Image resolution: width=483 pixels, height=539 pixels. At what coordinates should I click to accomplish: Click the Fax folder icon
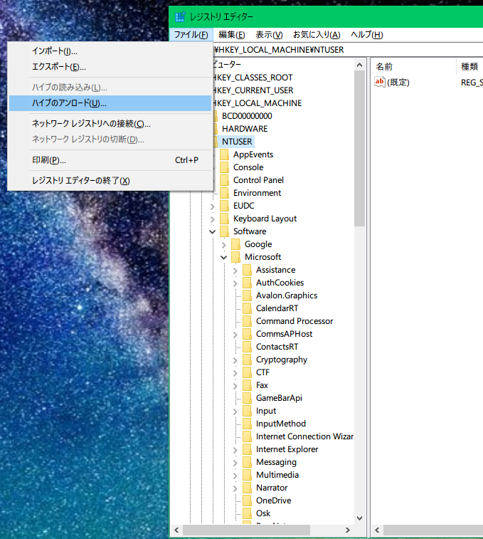(247, 385)
